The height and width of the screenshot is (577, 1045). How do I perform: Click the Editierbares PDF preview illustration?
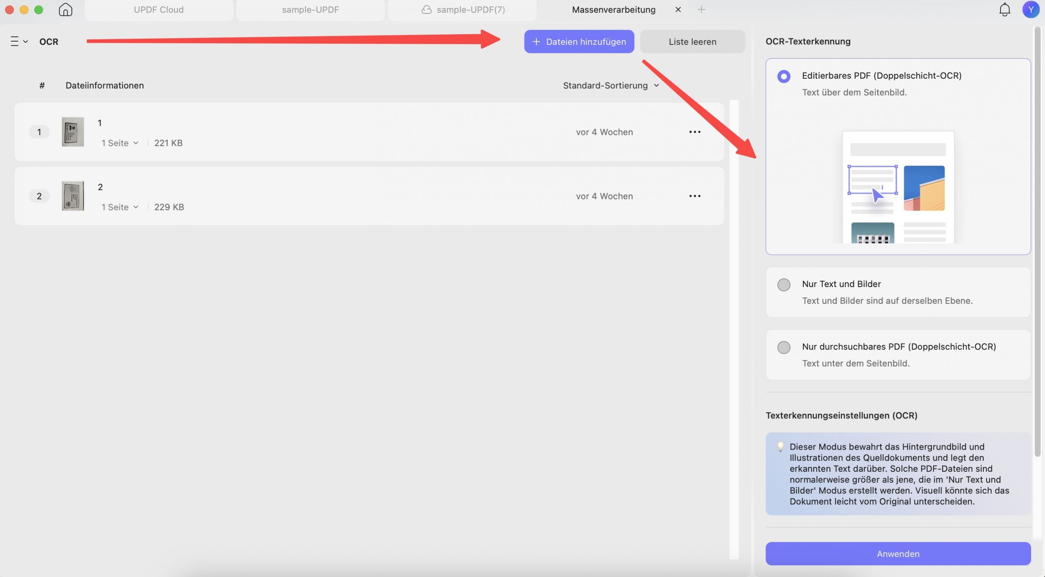(x=898, y=187)
